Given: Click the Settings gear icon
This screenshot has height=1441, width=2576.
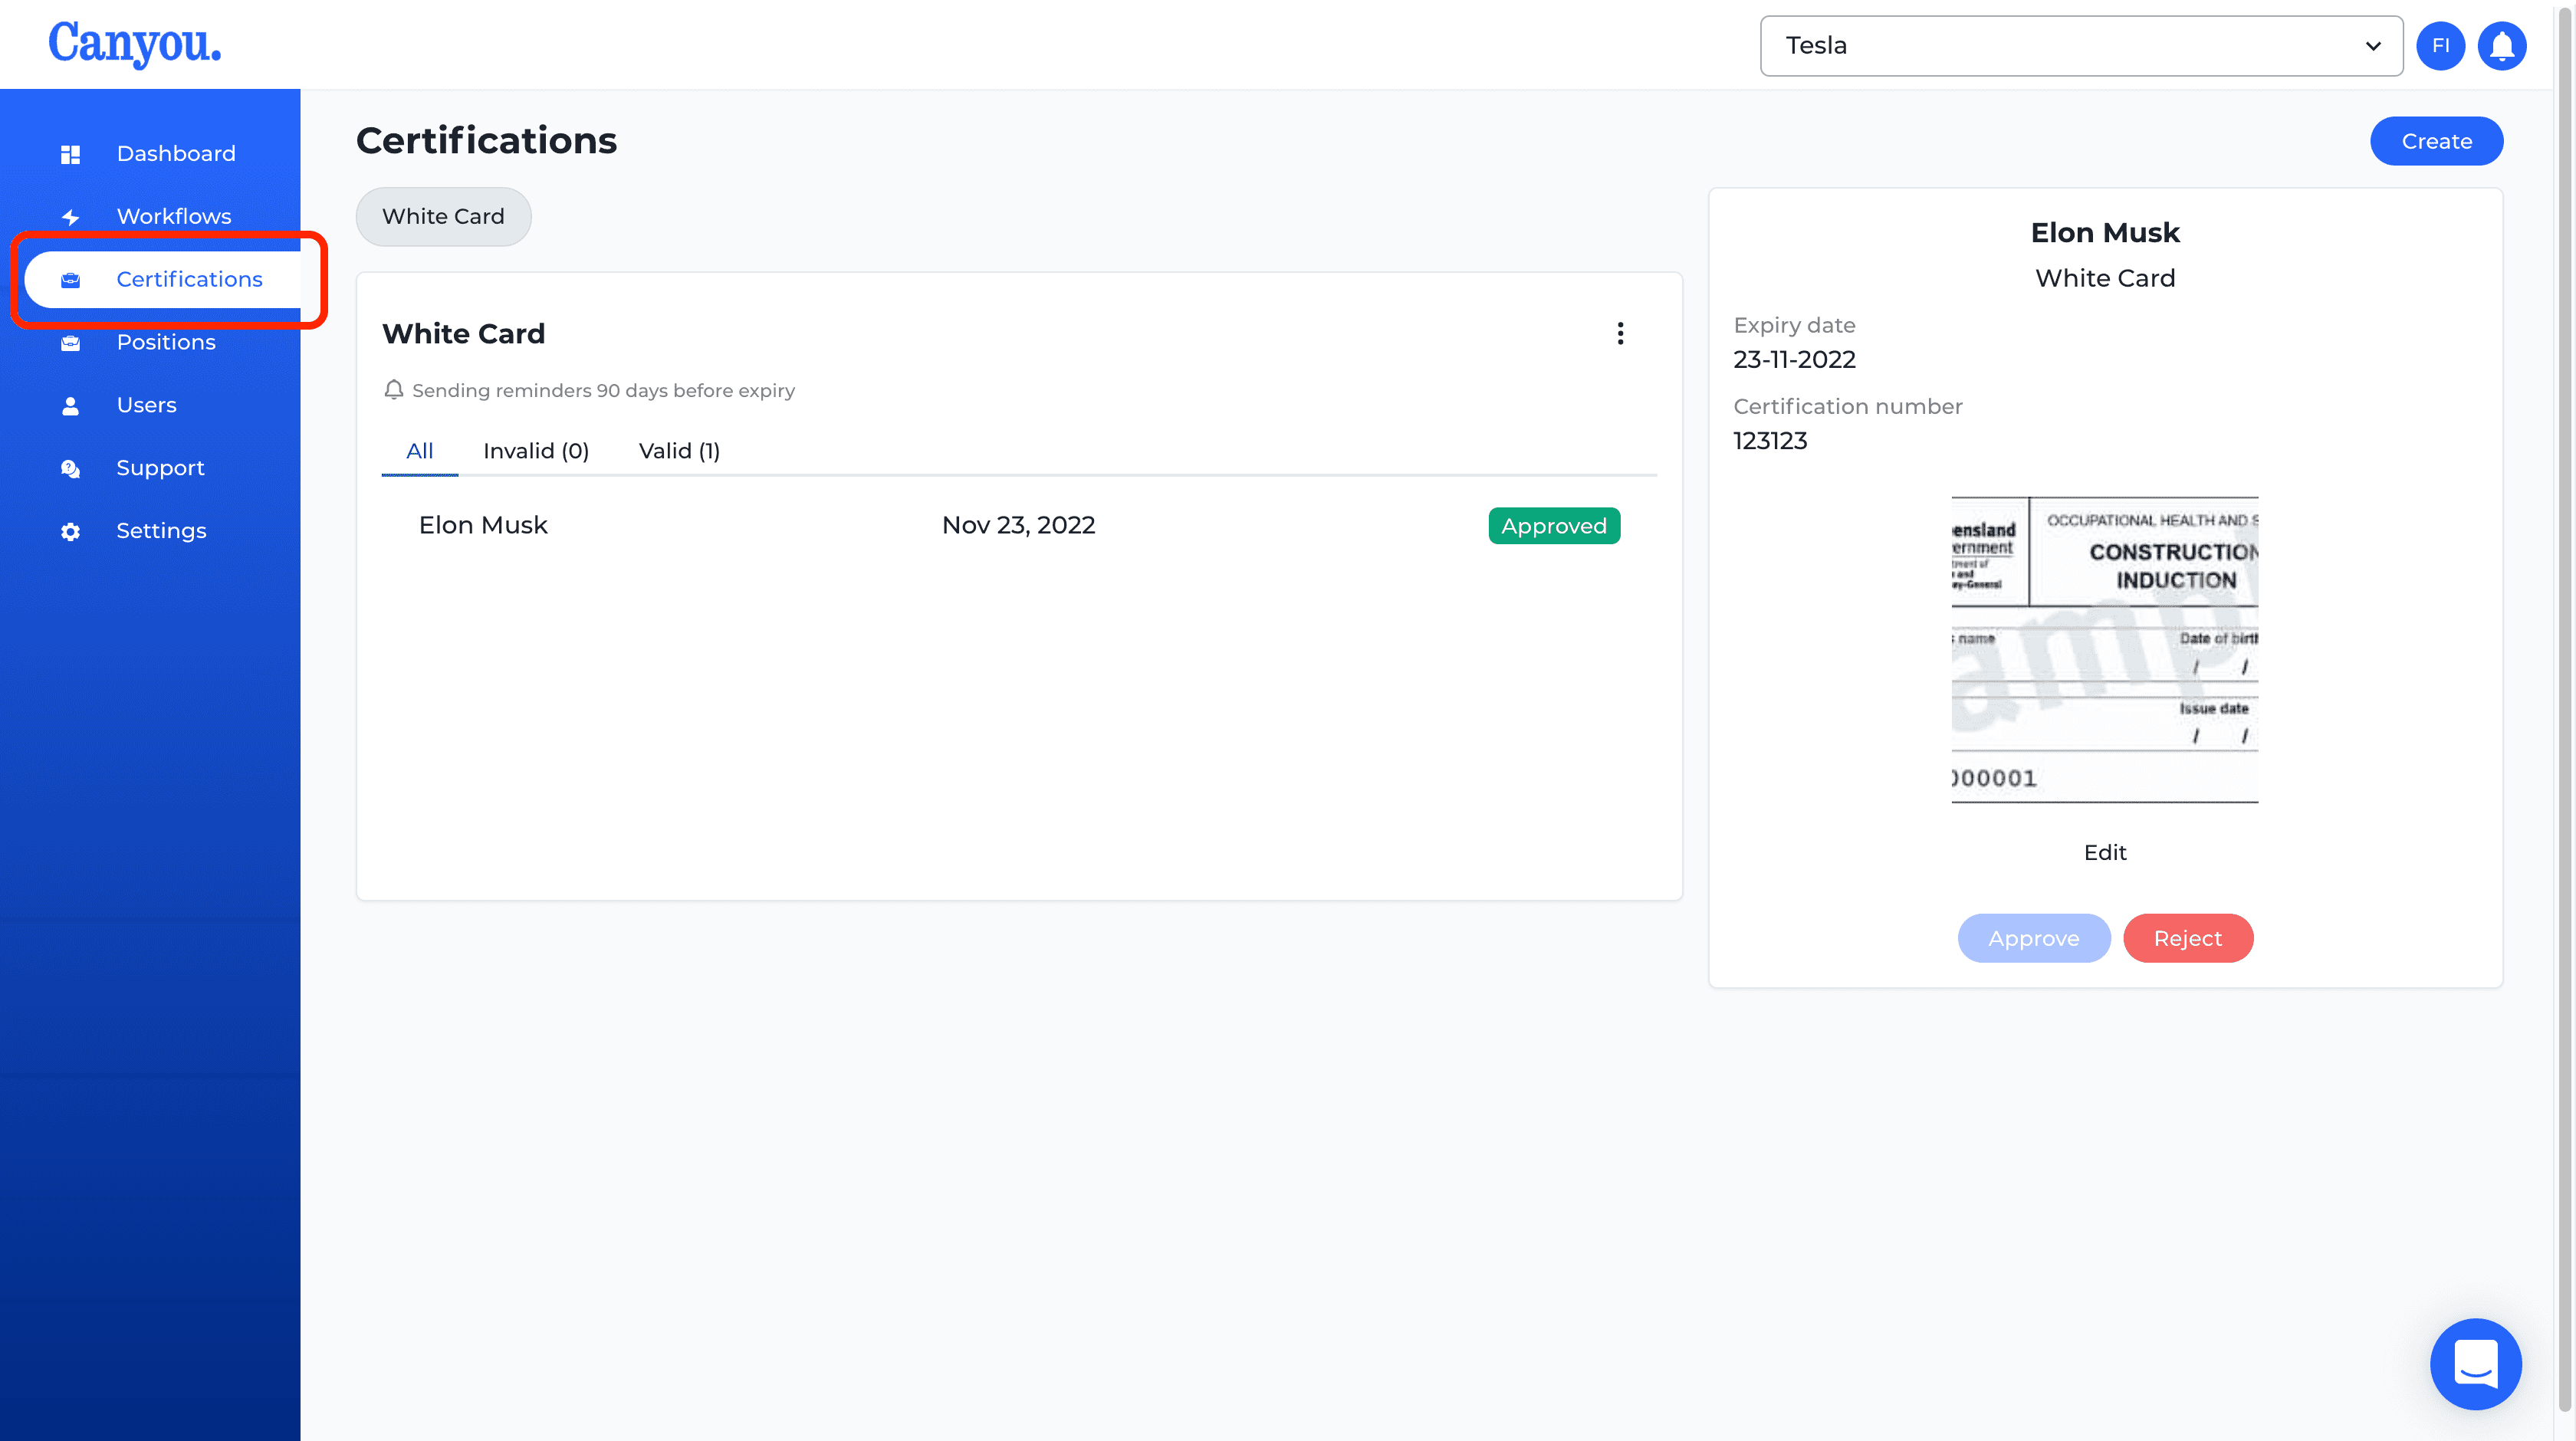Looking at the screenshot, I should click(70, 532).
